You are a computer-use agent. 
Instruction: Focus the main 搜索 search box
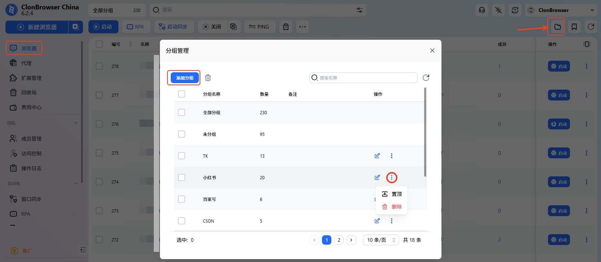pyautogui.click(x=258, y=10)
